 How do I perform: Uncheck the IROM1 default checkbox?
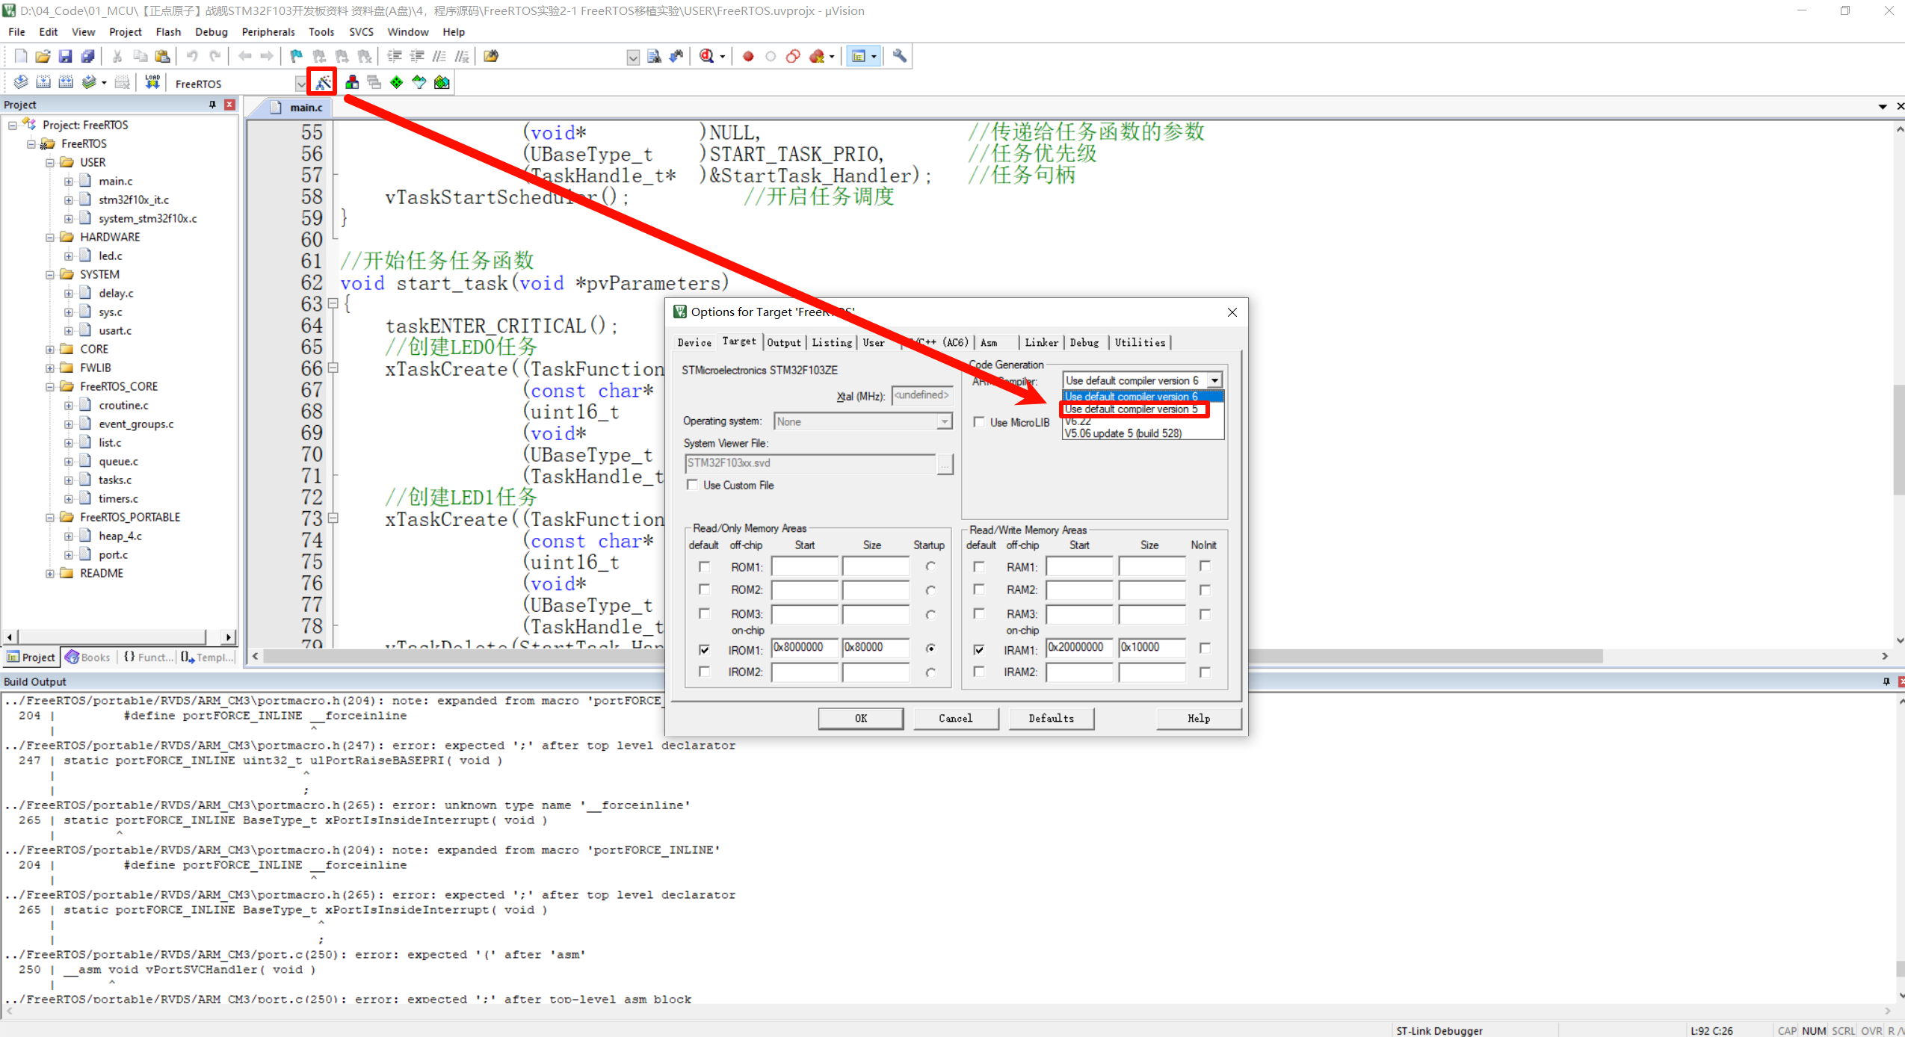point(704,649)
